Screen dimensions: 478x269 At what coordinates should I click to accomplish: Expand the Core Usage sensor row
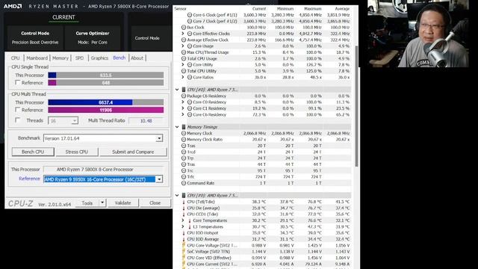click(x=183, y=46)
